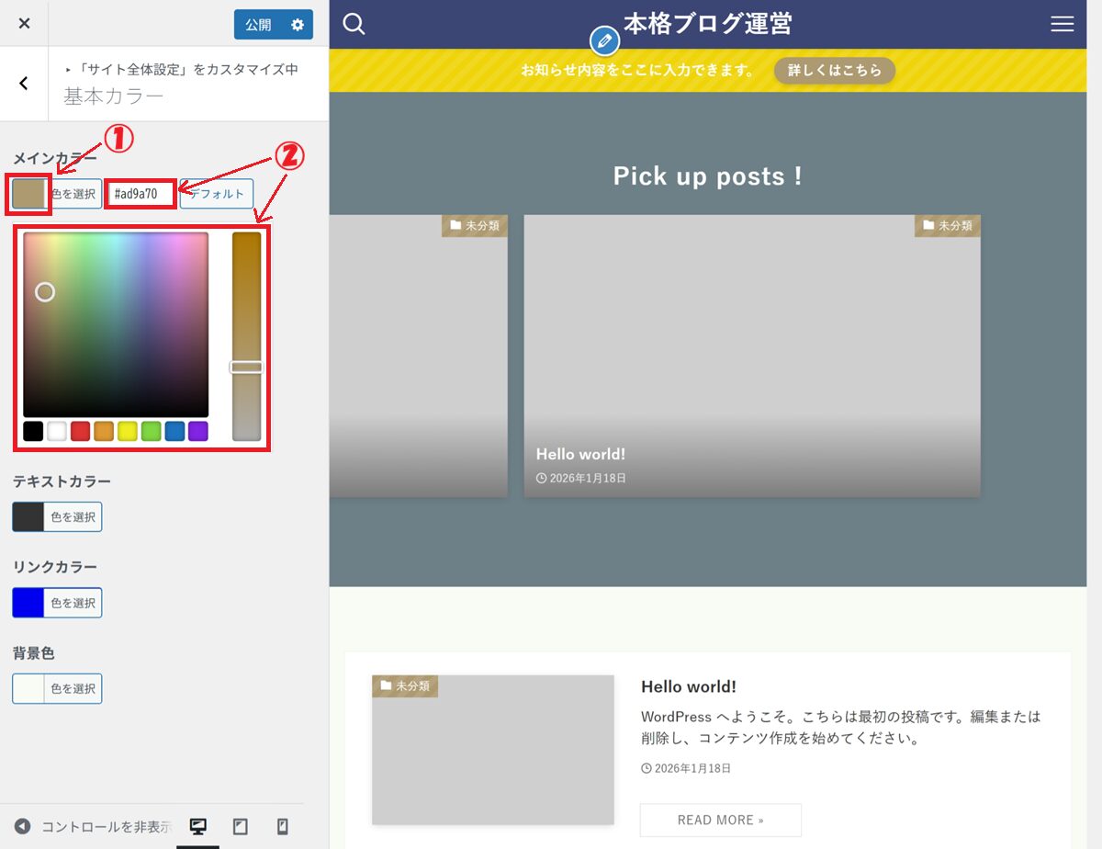Viewport: 1102px width, 849px height.
Task: Click the vertical saturation slider handle
Action: coord(246,368)
